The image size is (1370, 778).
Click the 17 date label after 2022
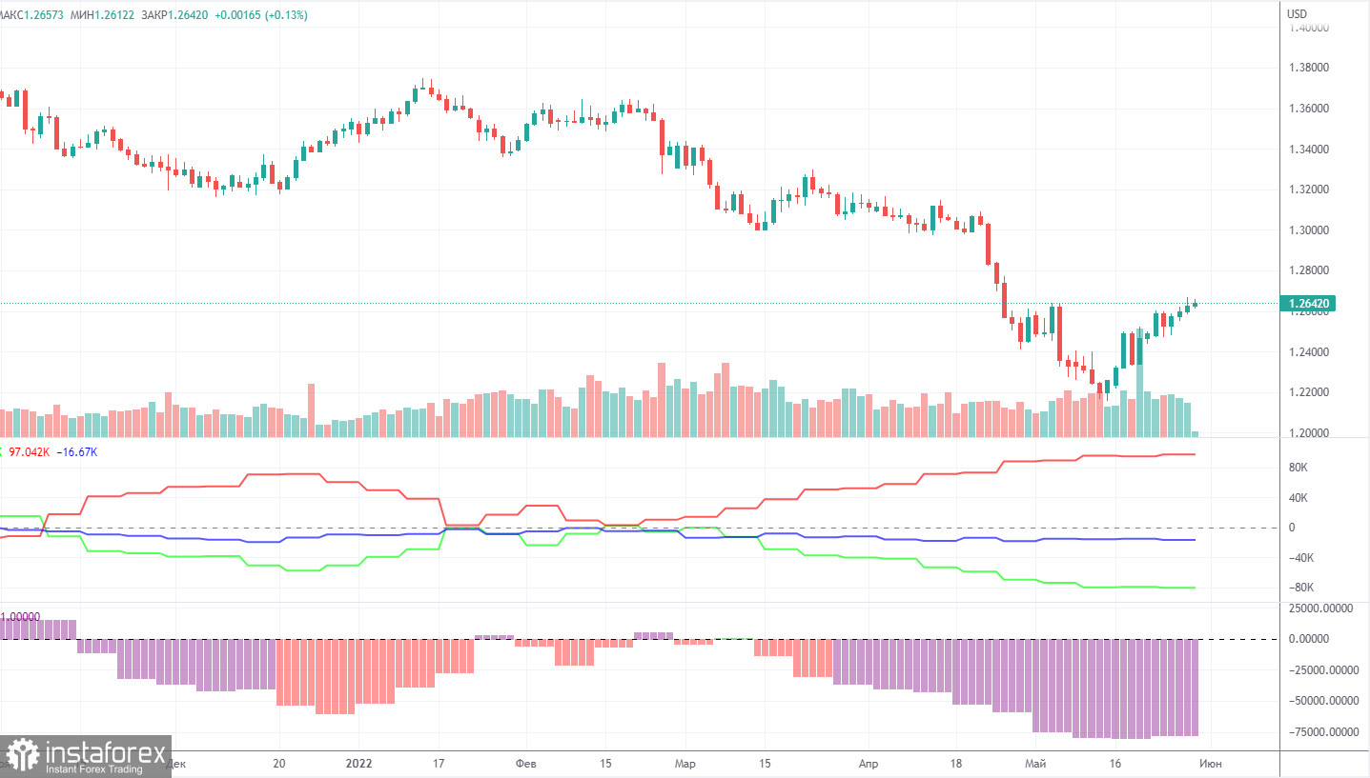pyautogui.click(x=439, y=764)
